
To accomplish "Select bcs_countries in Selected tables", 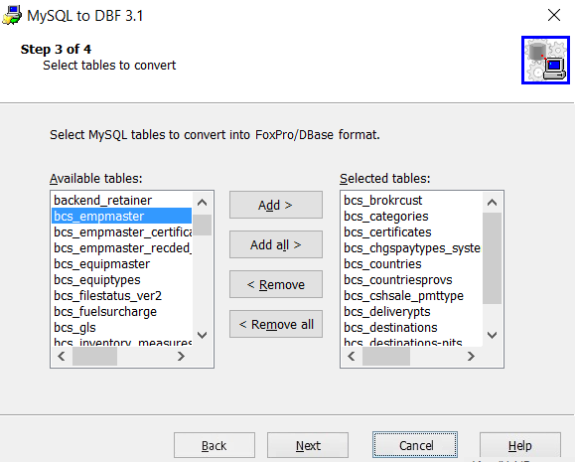I will click(x=382, y=264).
